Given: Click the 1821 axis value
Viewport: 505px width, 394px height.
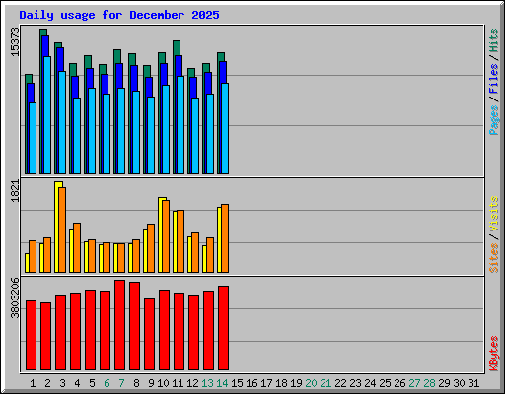Looking at the screenshot, I should [15, 191].
